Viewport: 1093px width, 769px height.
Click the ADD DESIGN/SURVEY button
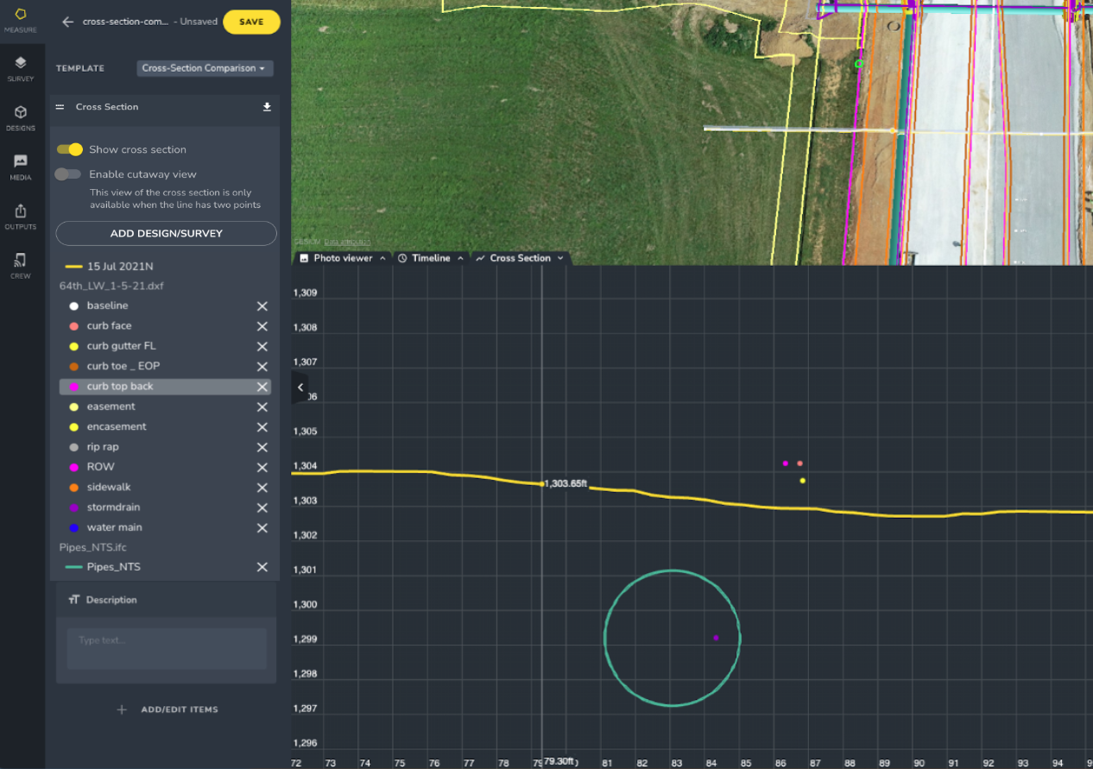click(166, 234)
